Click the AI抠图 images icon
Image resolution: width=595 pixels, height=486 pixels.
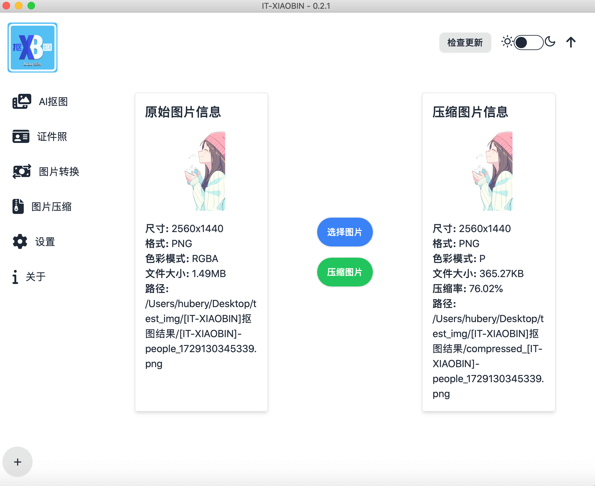[x=22, y=101]
